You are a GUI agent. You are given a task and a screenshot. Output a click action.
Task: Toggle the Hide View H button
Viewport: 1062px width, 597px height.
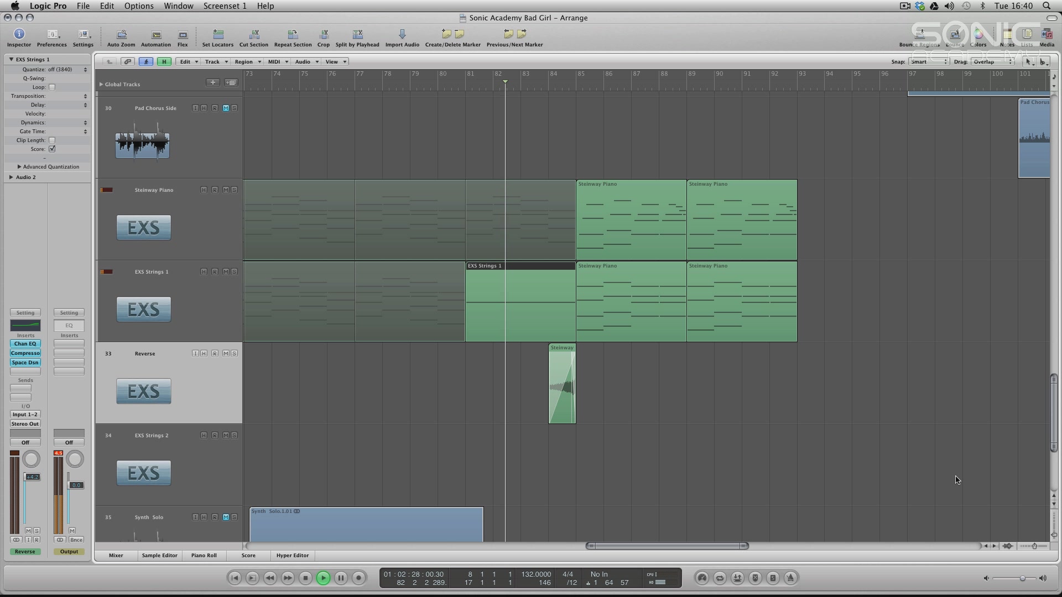tap(164, 62)
